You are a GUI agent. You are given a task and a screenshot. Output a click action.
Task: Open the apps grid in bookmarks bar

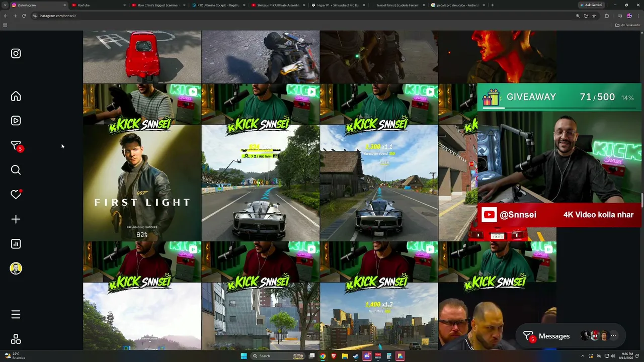coord(5,25)
